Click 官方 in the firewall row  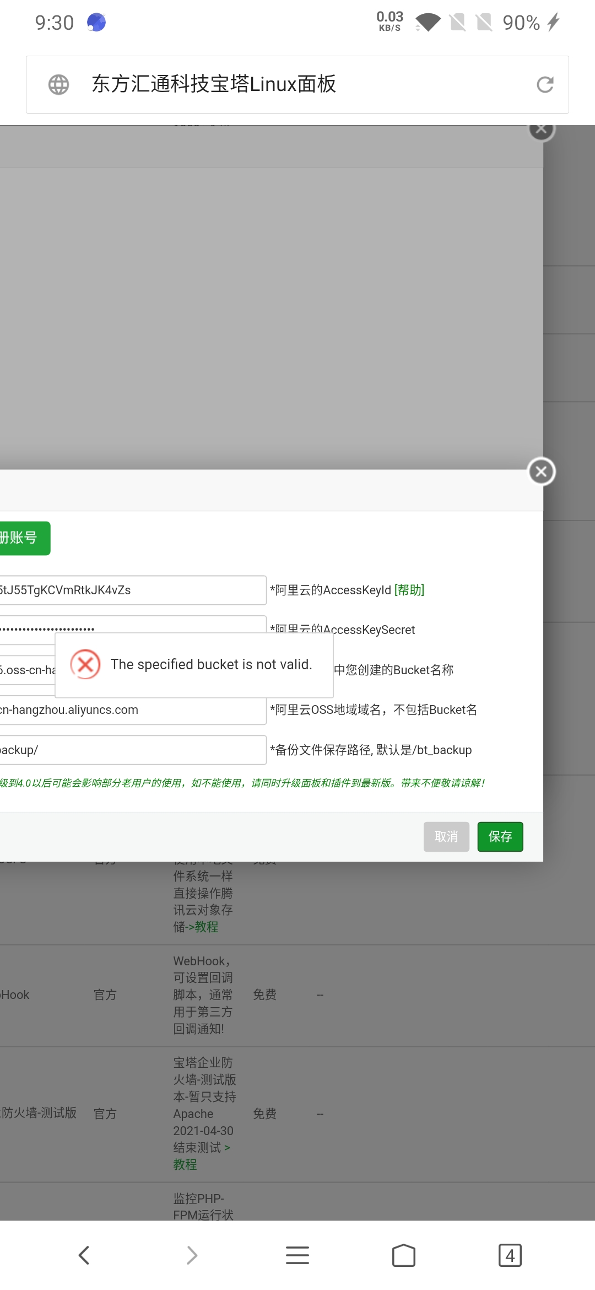105,1114
